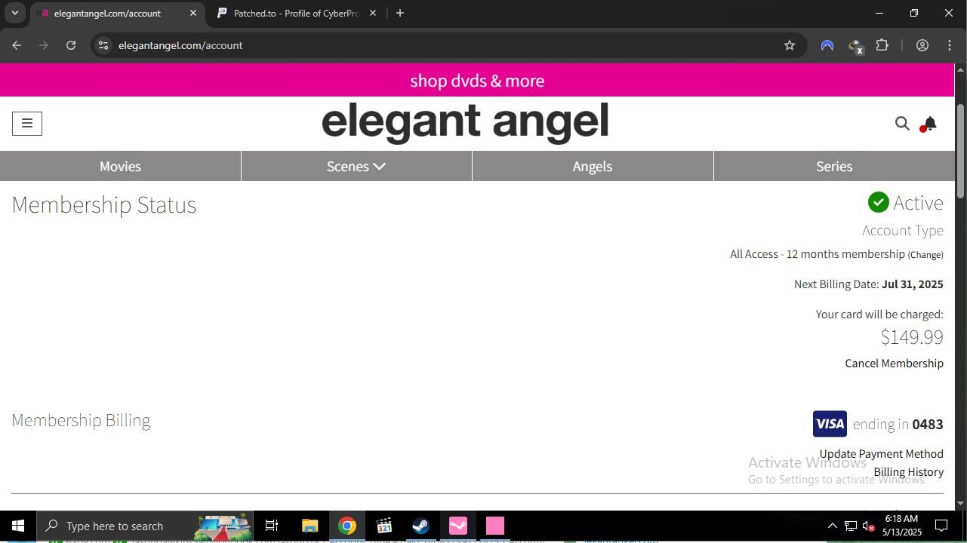Open Billing History link

point(908,472)
